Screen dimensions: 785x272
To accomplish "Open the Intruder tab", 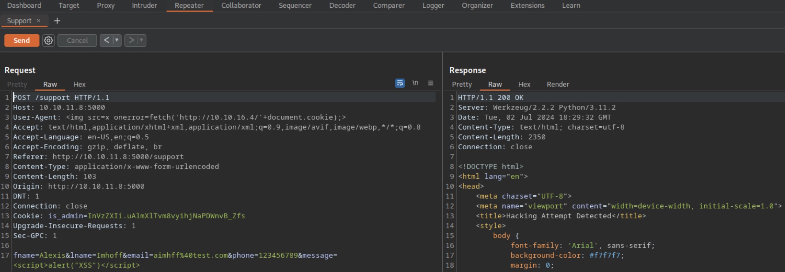I will point(144,5).
